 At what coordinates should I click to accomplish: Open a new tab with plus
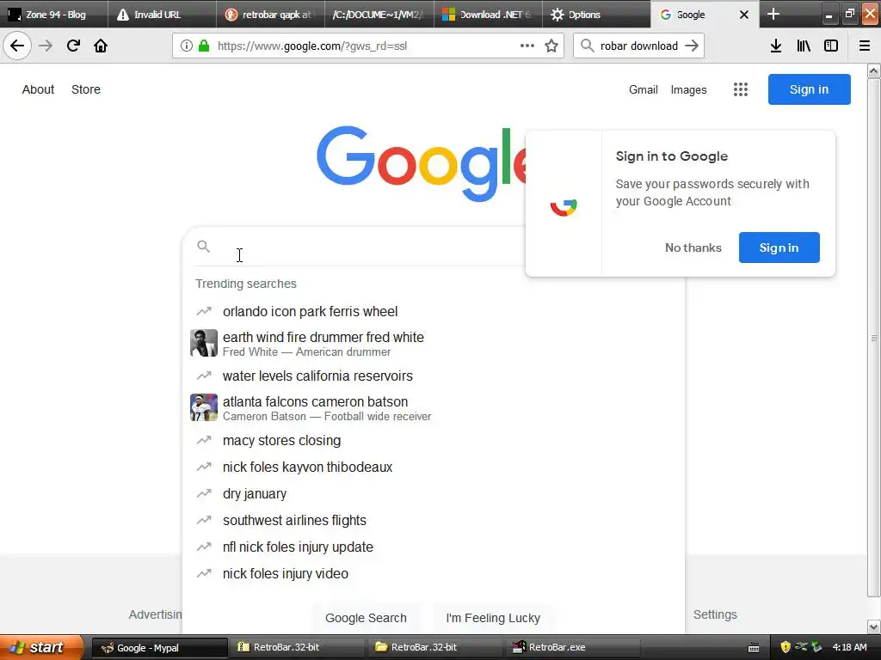773,14
